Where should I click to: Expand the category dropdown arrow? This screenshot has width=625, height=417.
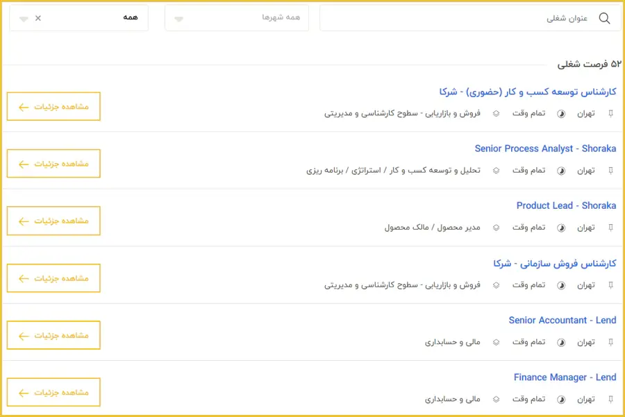(x=24, y=19)
